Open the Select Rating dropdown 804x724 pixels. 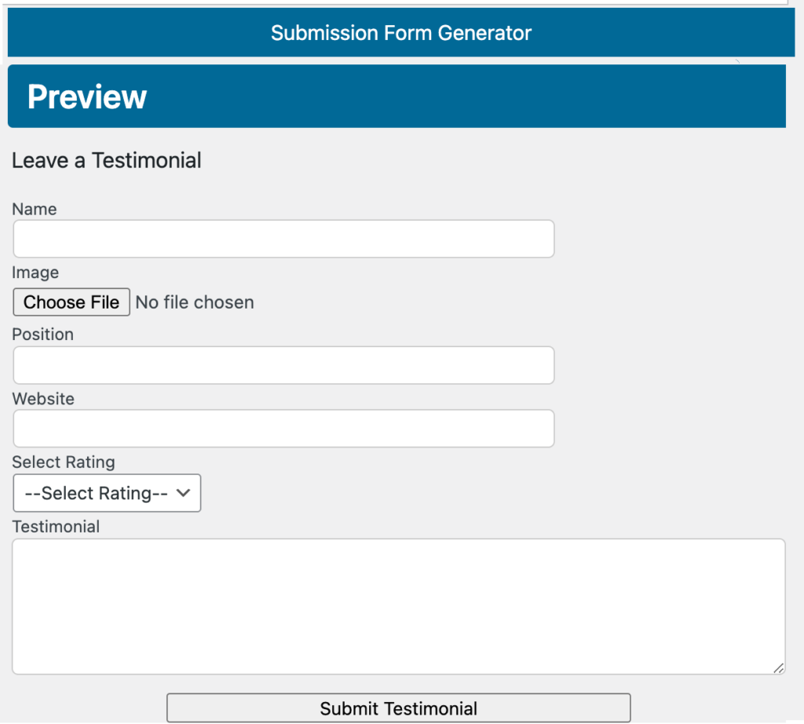pos(107,493)
